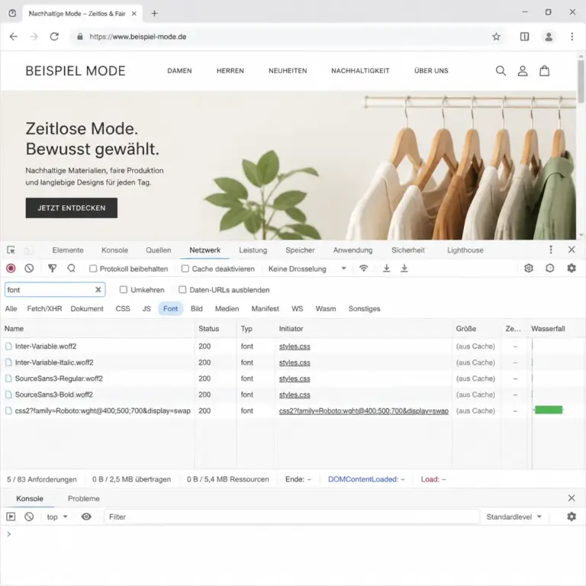586x586 pixels.
Task: Close the Nachhaltige Mode browser tab
Action: (134, 14)
